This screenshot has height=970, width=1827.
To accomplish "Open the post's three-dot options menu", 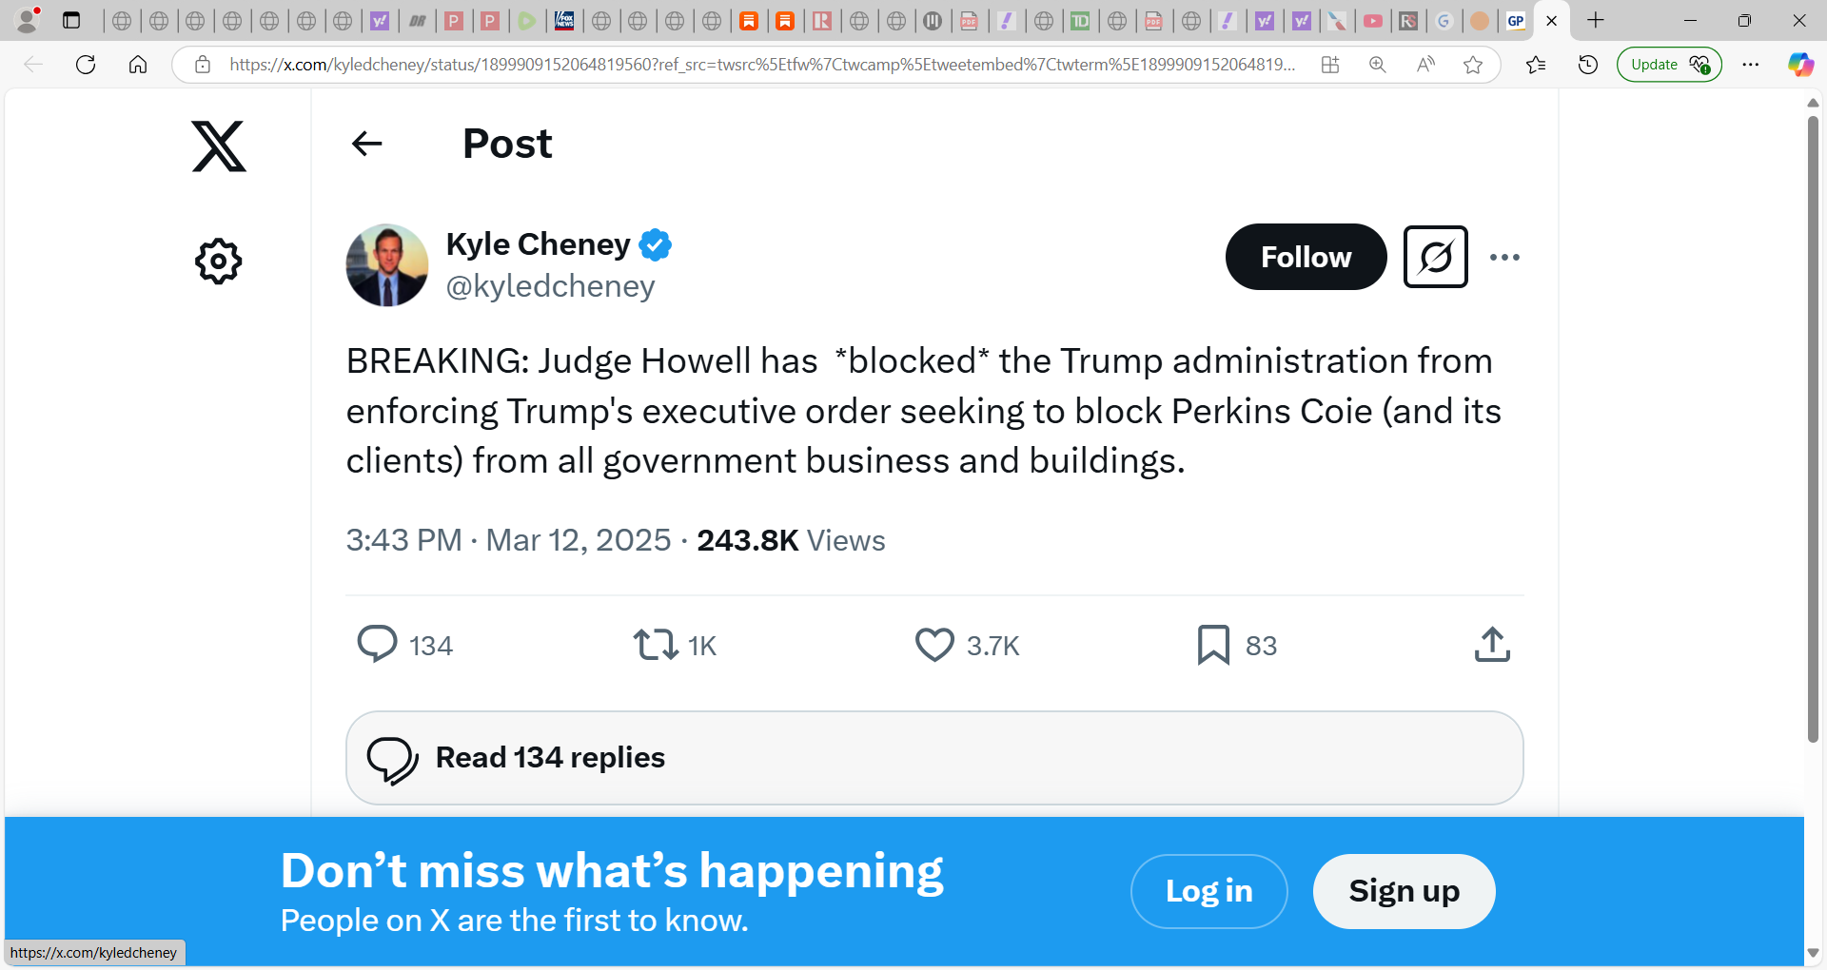I will [1504, 257].
